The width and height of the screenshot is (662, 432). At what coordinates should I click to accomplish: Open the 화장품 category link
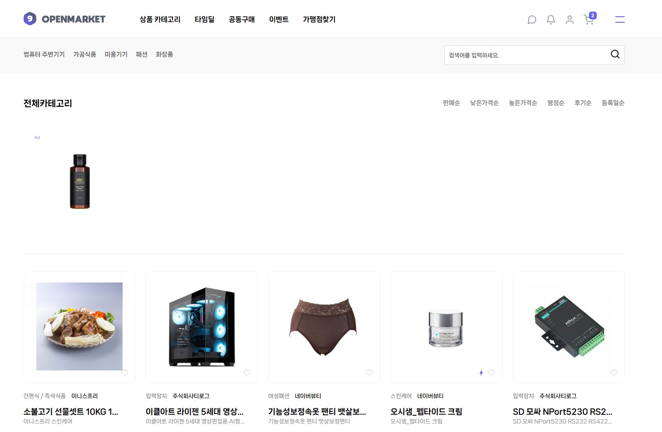pos(164,54)
